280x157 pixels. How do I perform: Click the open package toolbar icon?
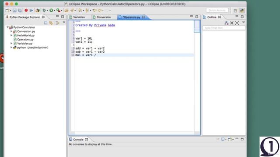coord(38,10)
